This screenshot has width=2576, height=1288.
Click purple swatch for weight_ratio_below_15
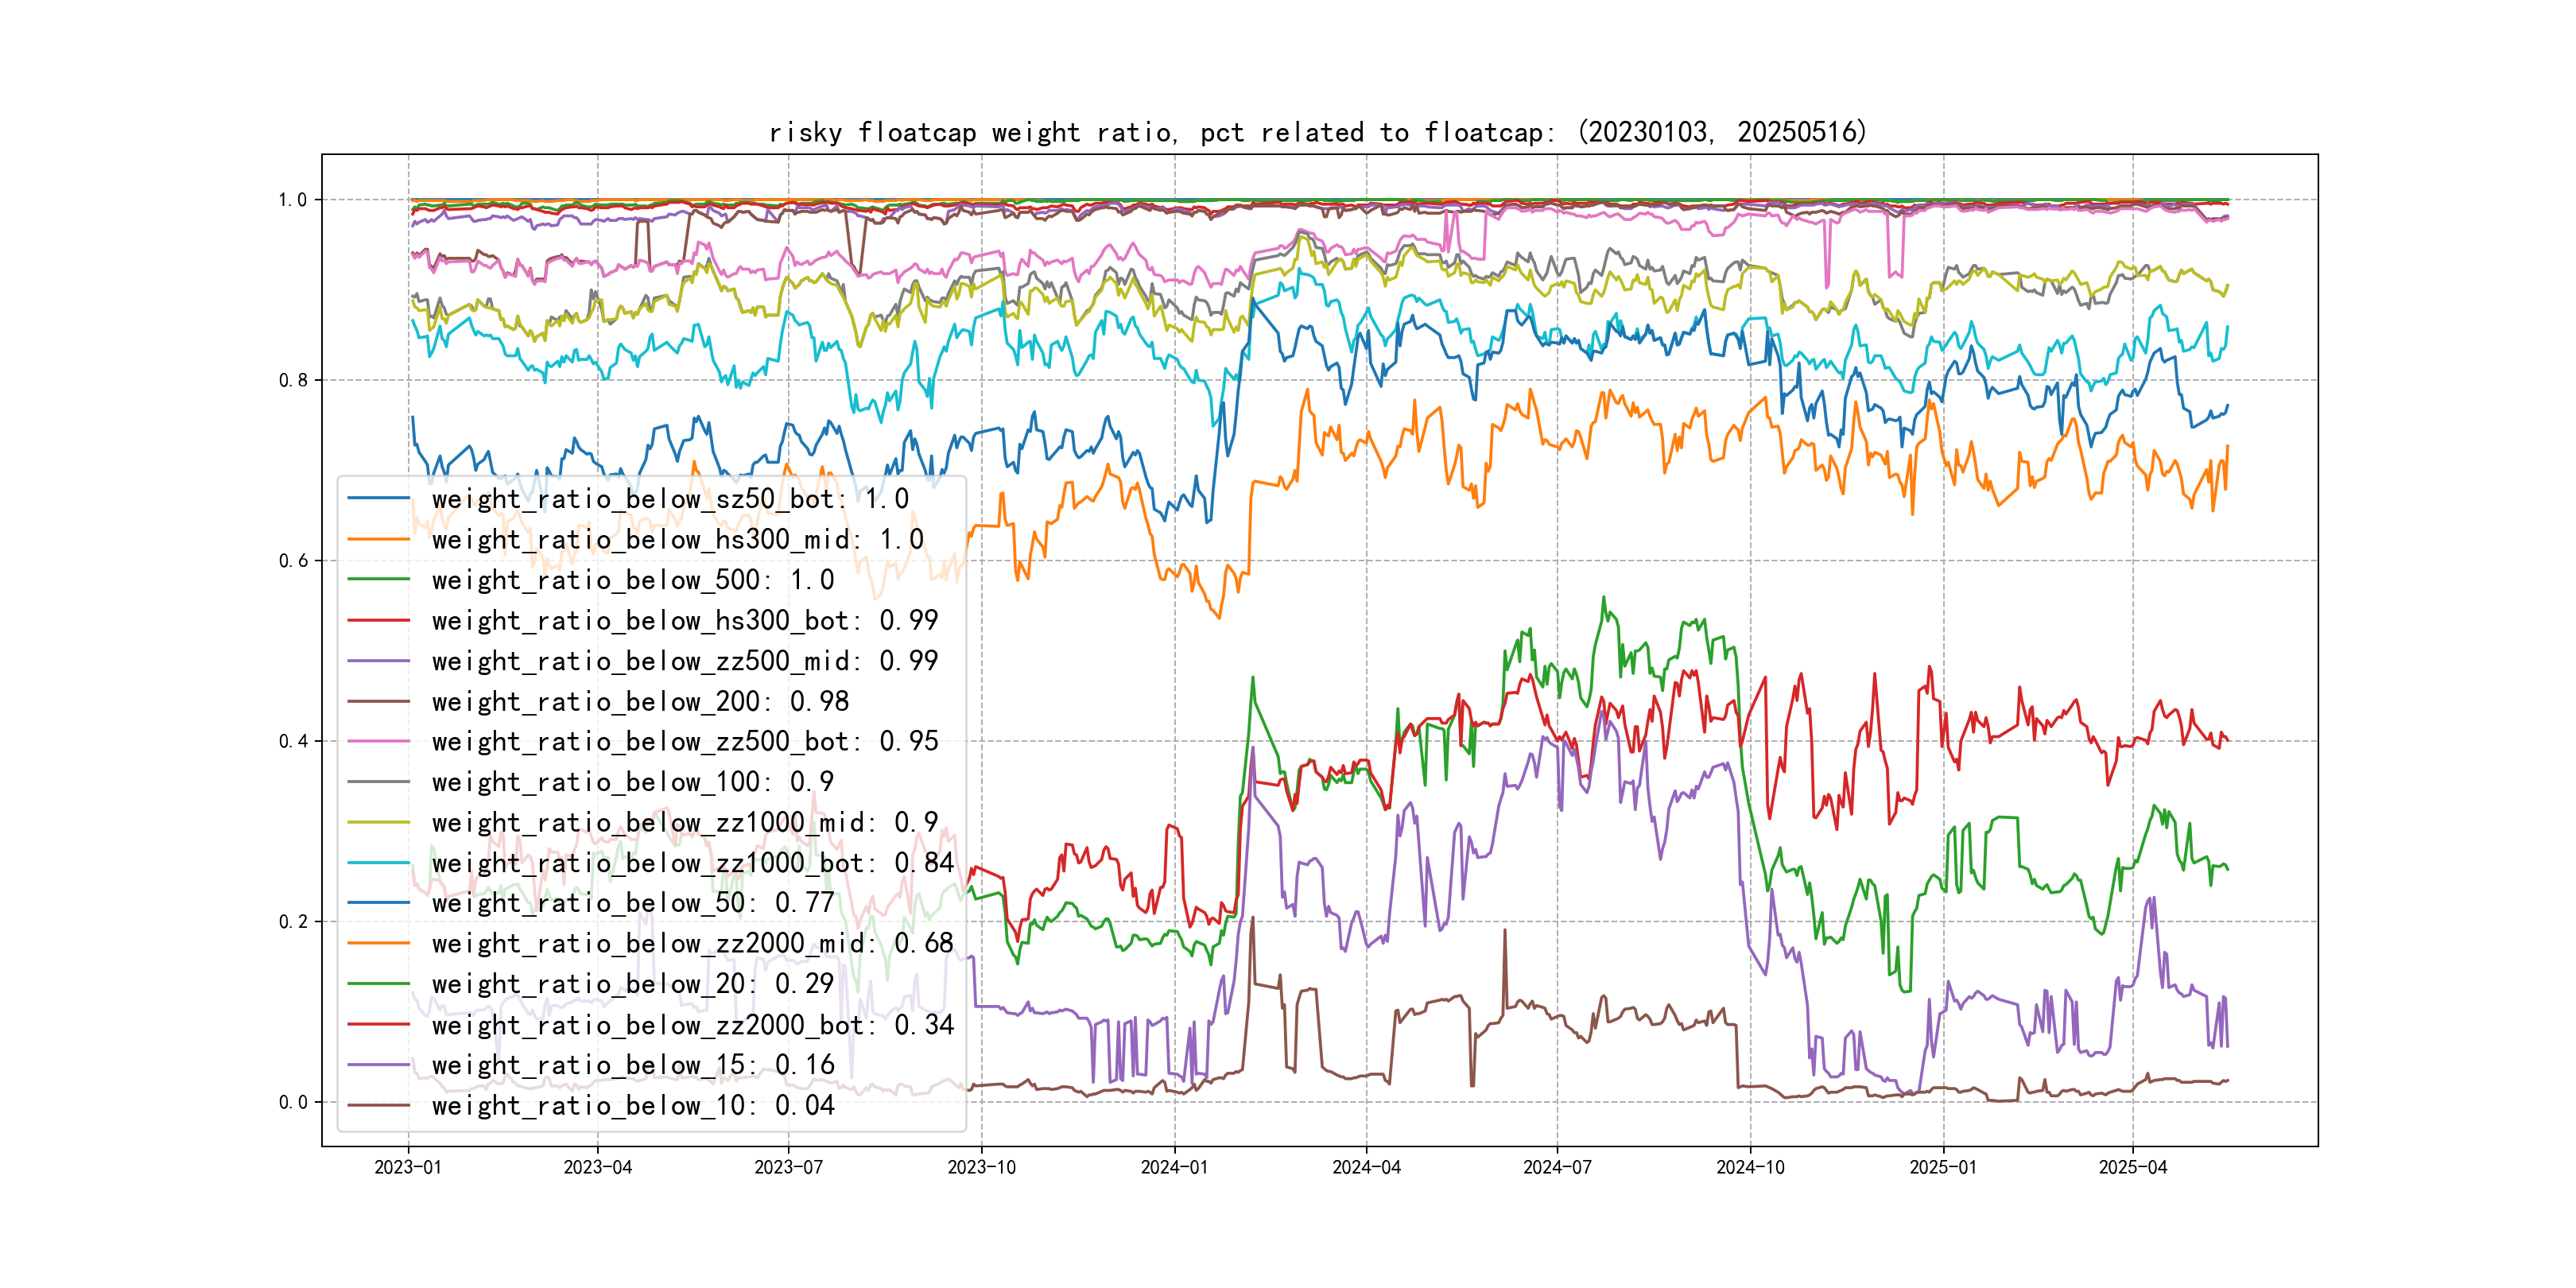(x=378, y=1065)
